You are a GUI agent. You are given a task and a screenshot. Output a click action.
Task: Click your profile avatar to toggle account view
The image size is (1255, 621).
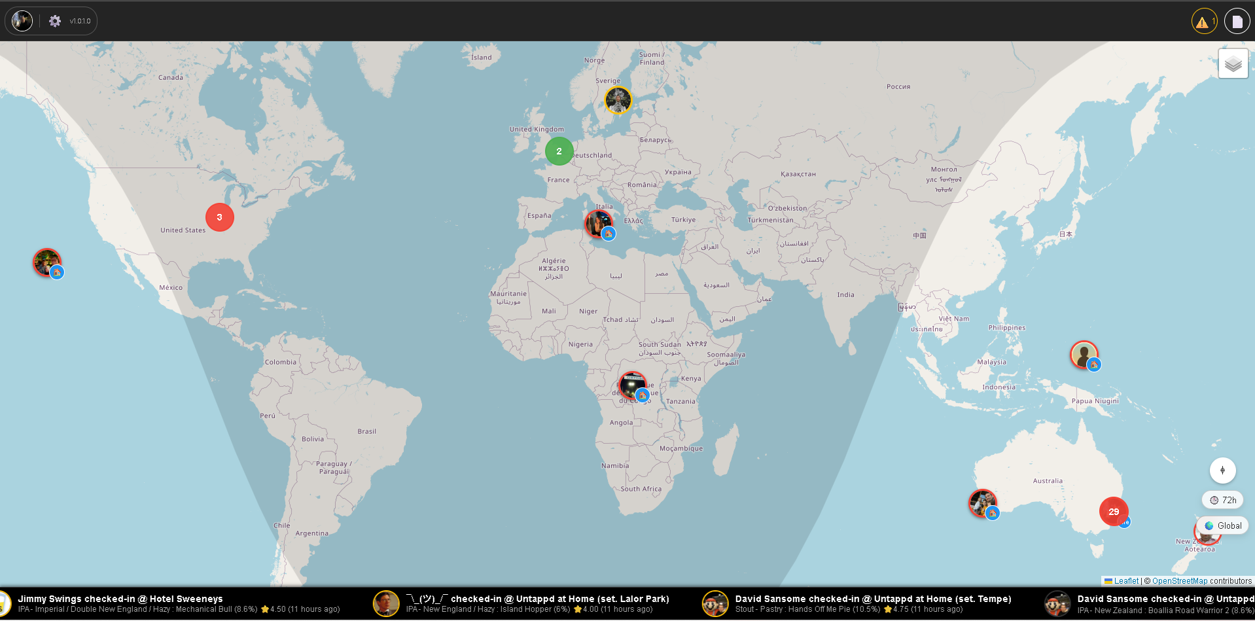[x=22, y=20]
